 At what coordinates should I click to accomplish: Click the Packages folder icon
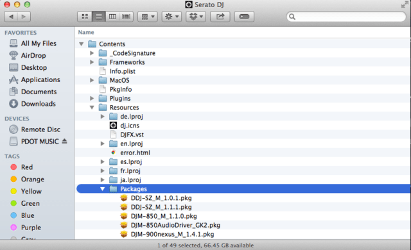coord(113,189)
